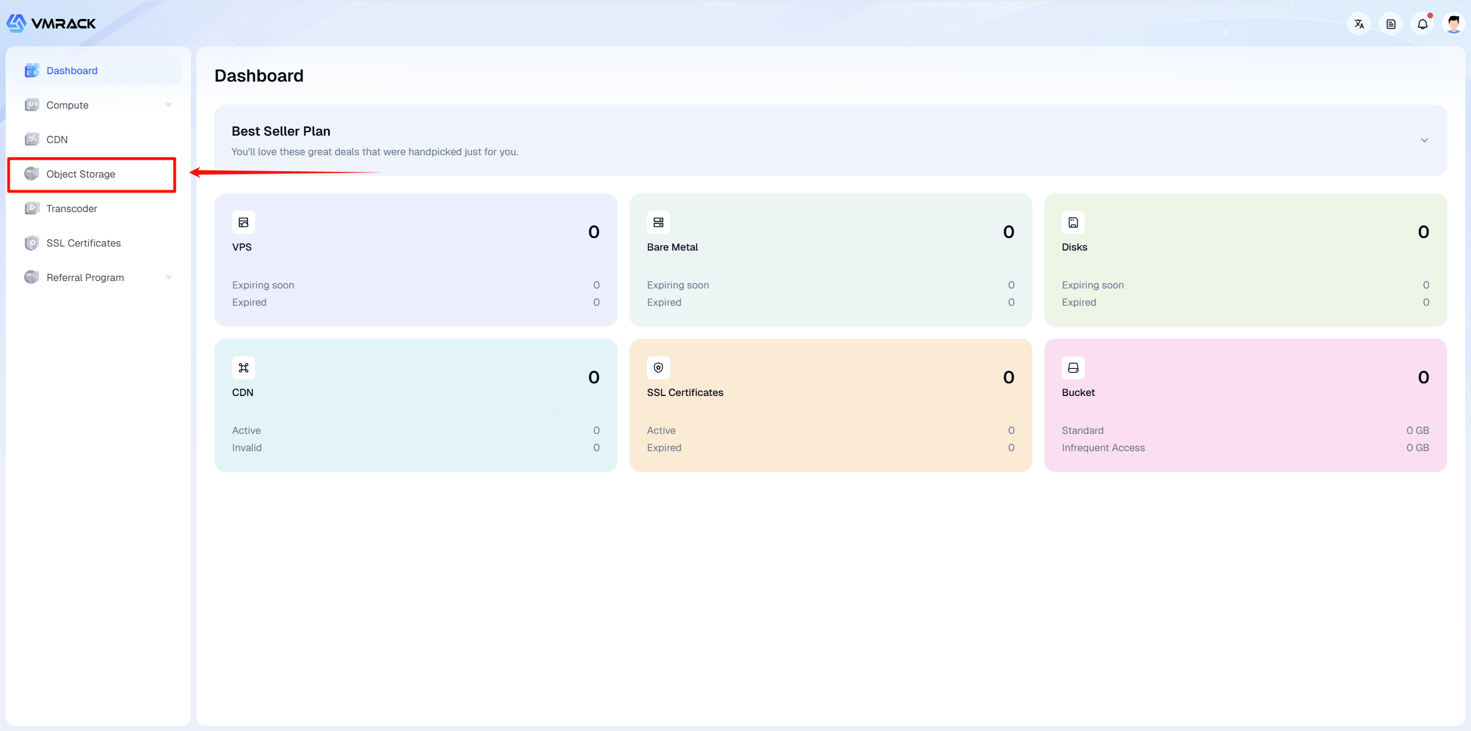1471x731 pixels.
Task: Click the CDN sidebar icon
Action: tap(32, 140)
